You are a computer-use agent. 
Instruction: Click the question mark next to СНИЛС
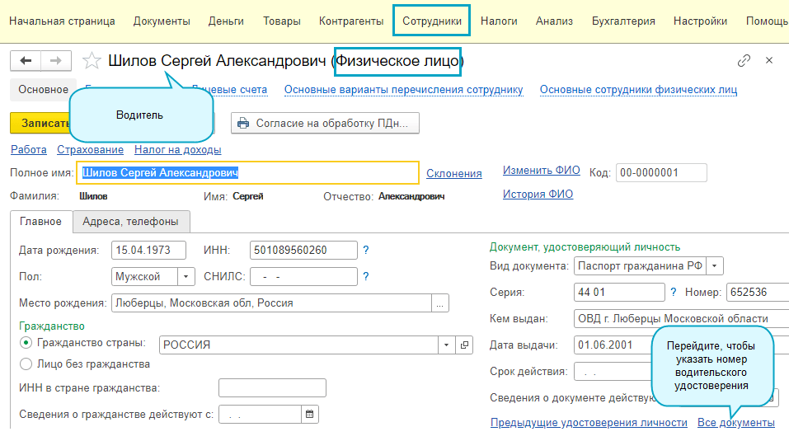point(366,276)
